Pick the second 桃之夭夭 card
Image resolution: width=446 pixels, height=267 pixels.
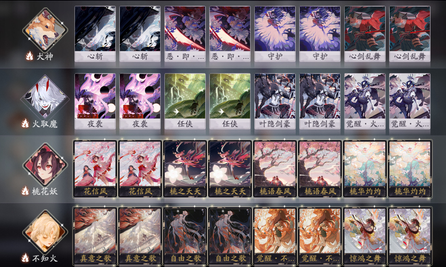pos(230,169)
